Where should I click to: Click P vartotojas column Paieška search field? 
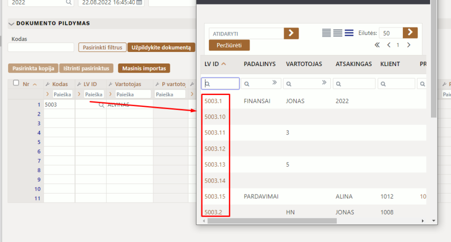(x=170, y=94)
